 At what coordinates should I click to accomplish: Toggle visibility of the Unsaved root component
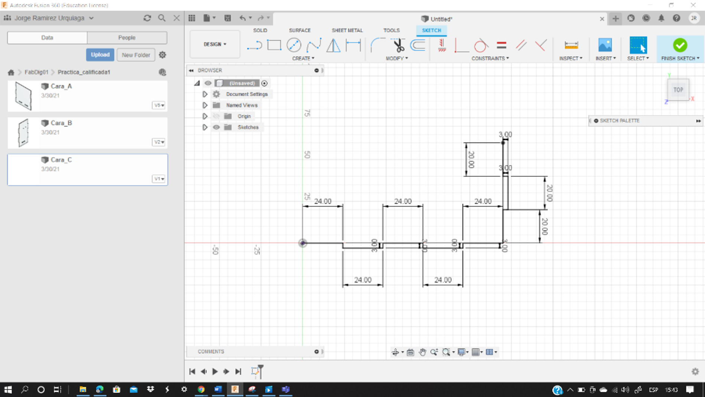[208, 83]
